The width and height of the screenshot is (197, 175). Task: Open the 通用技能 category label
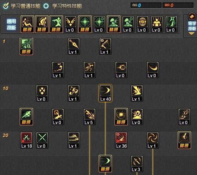[11, 24]
